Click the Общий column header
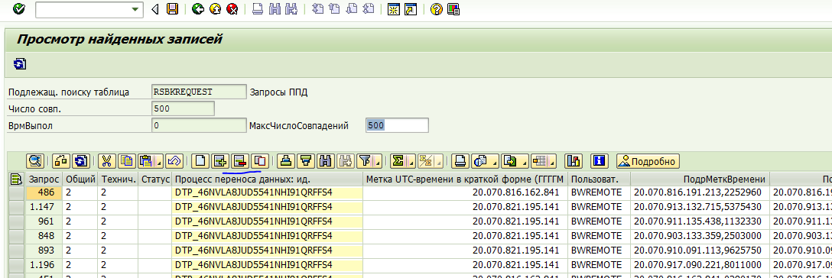 point(80,179)
